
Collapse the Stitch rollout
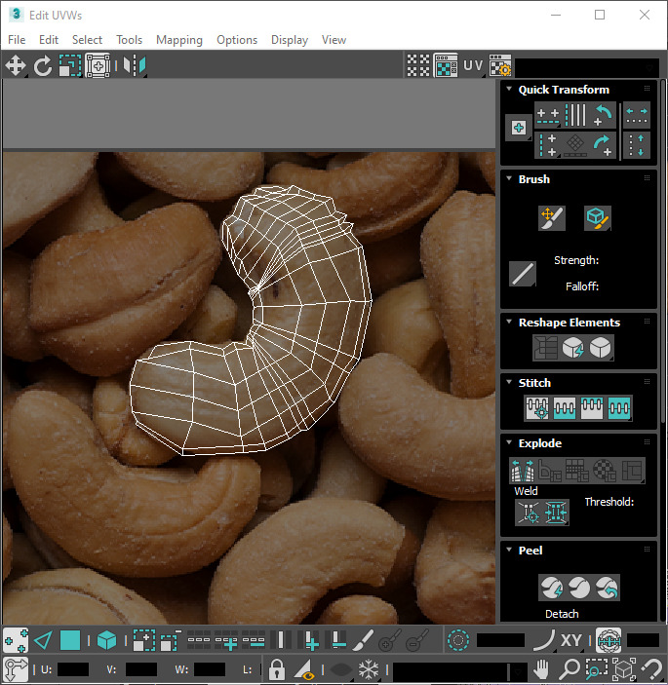[509, 382]
